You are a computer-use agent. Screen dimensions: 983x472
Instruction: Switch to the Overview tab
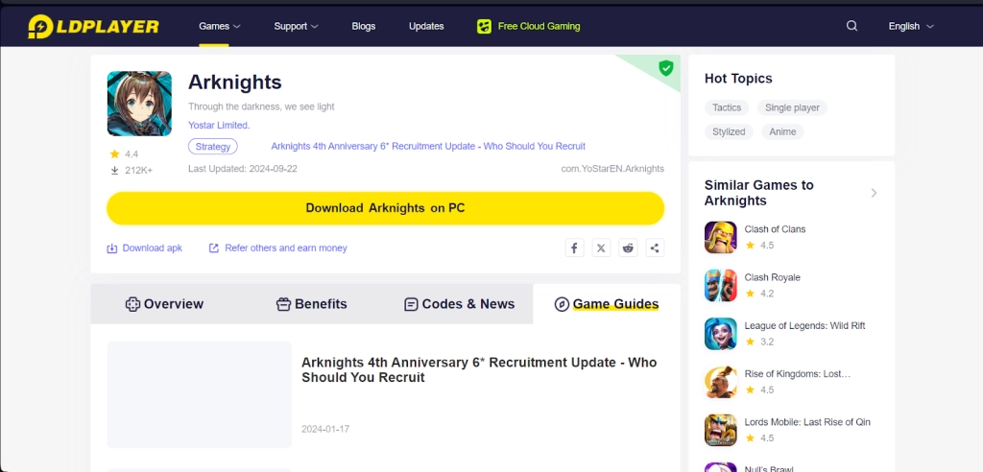[x=165, y=304]
